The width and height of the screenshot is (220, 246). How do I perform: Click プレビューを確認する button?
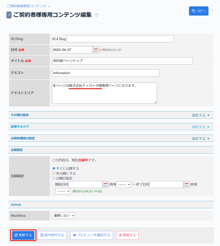click(92, 235)
